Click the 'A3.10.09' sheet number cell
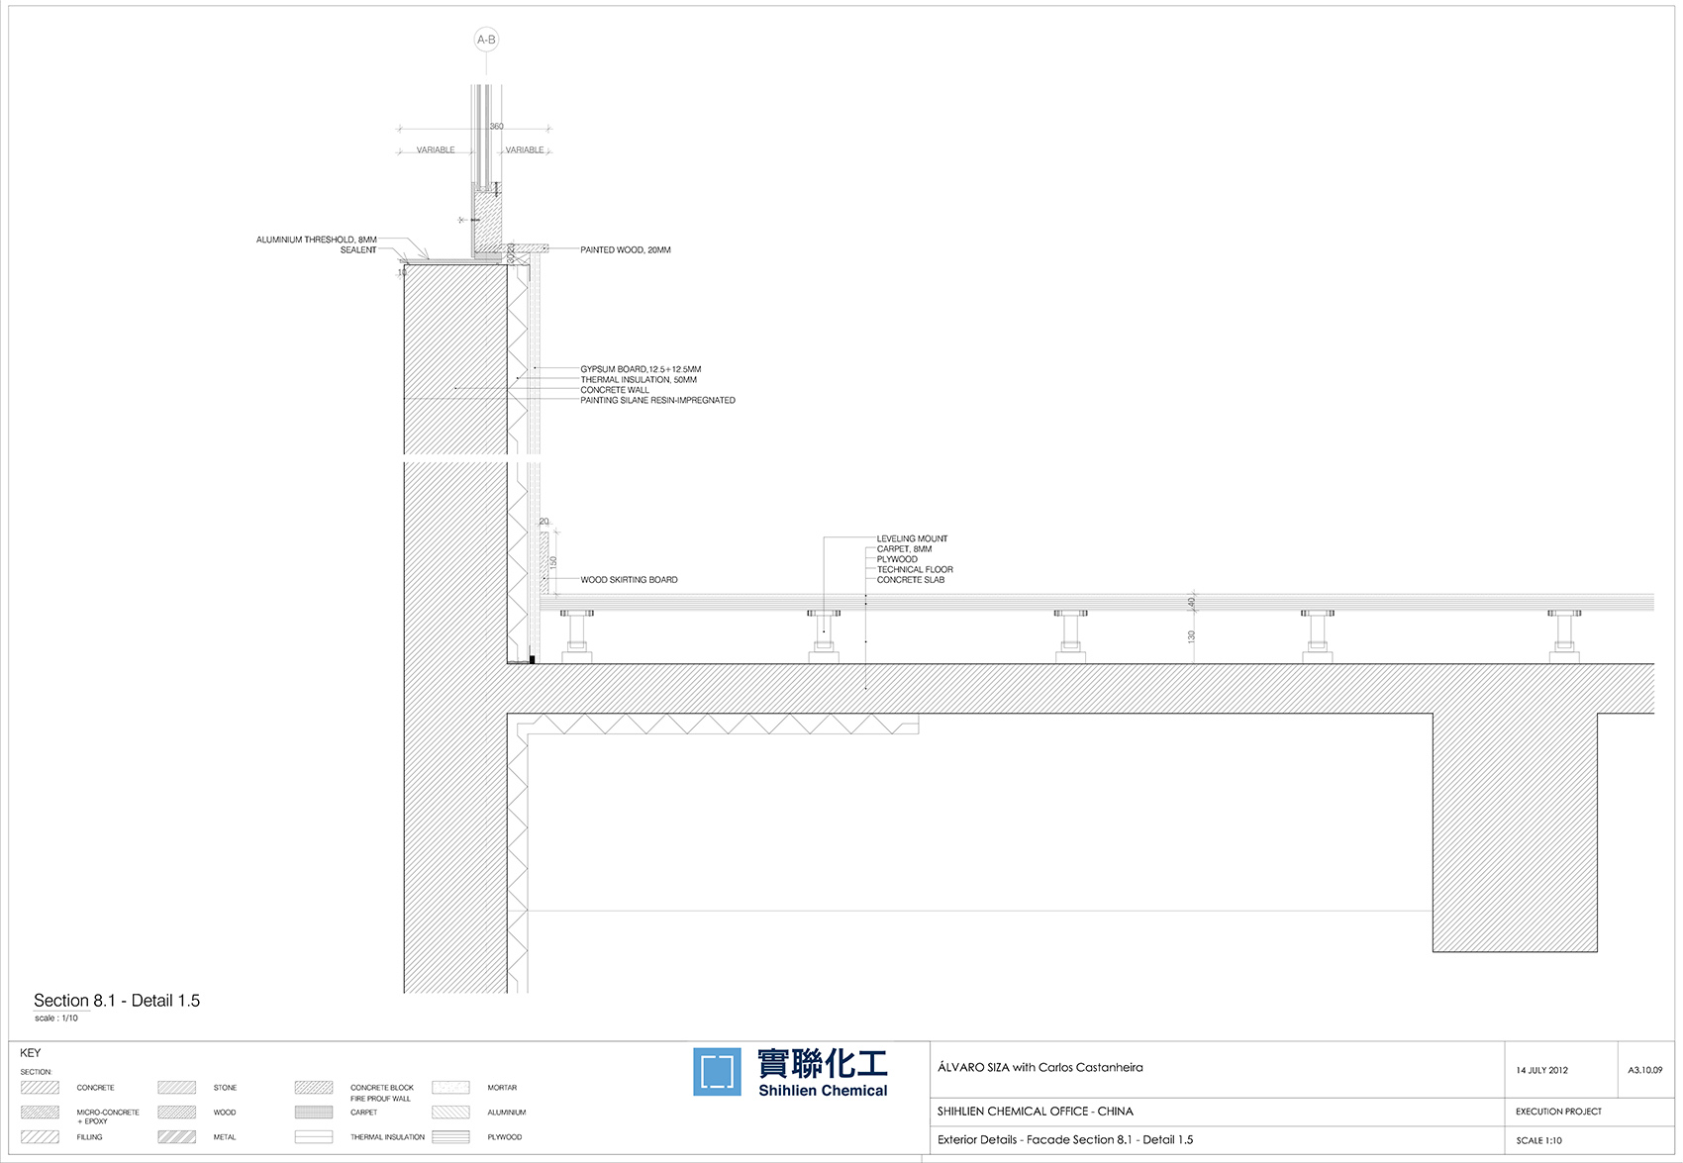The image size is (1683, 1163). [x=1645, y=1070]
